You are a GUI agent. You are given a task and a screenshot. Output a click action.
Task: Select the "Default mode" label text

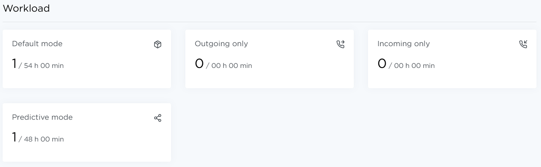[37, 44]
